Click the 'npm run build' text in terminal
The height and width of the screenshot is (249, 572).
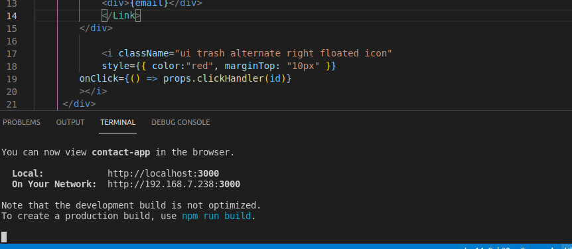click(x=216, y=216)
